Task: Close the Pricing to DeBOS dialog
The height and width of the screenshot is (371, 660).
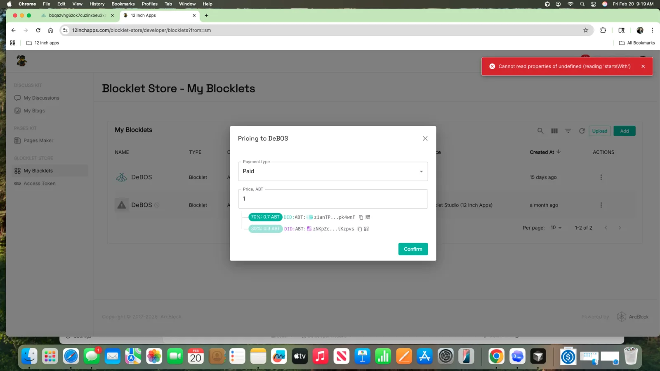Action: [425, 139]
